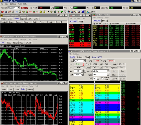Click the yellow padlock toolbar icon
This screenshot has height=125, width=141.
pyautogui.click(x=44, y=12)
